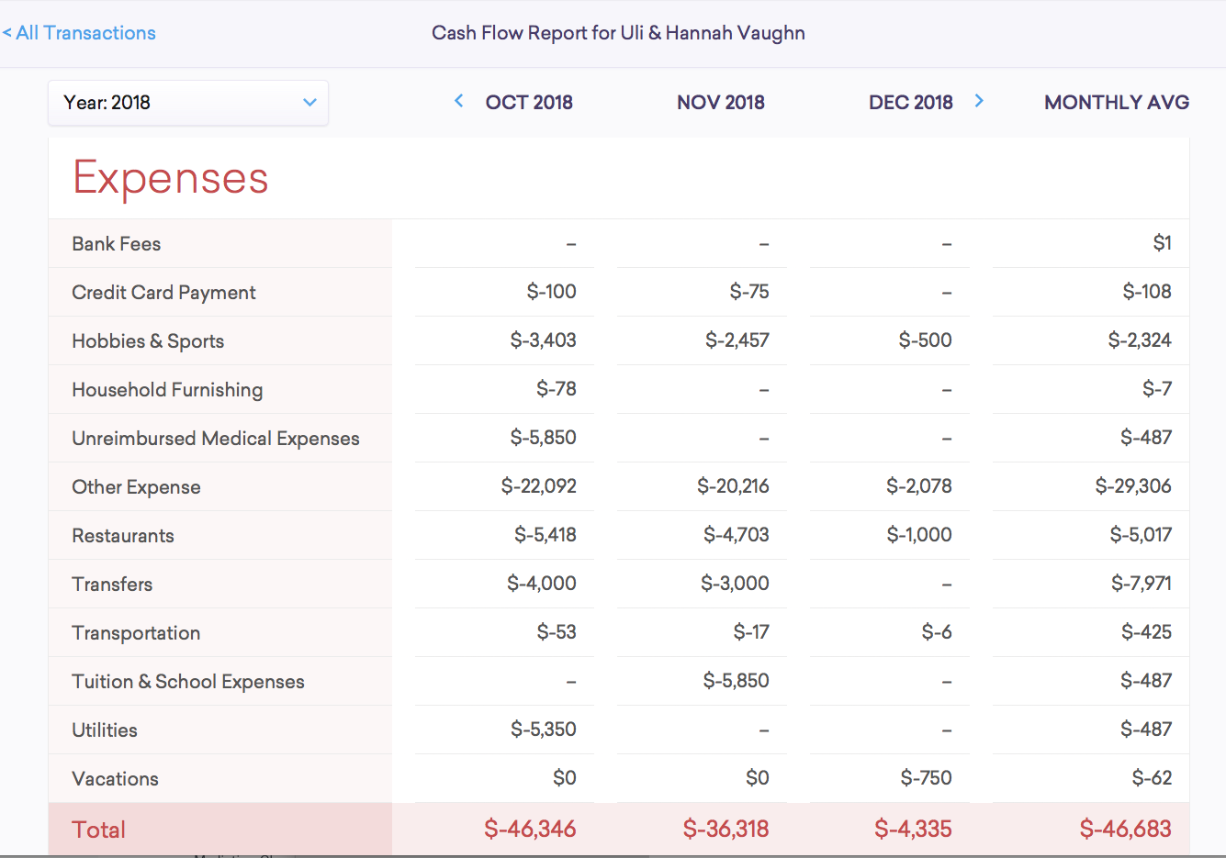Click the Expenses section heading
Viewport: 1226px width, 858px height.
tap(171, 177)
